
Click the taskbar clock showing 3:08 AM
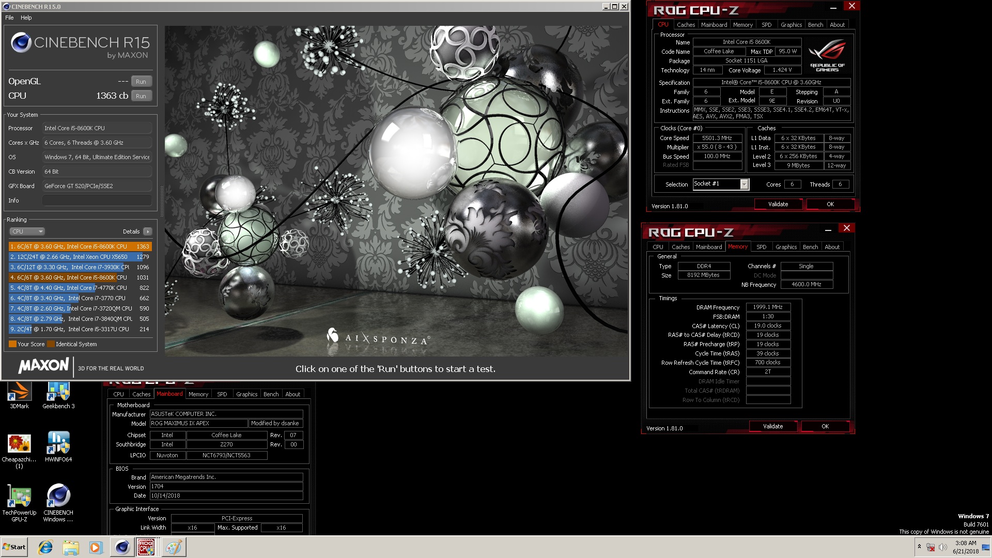point(966,547)
